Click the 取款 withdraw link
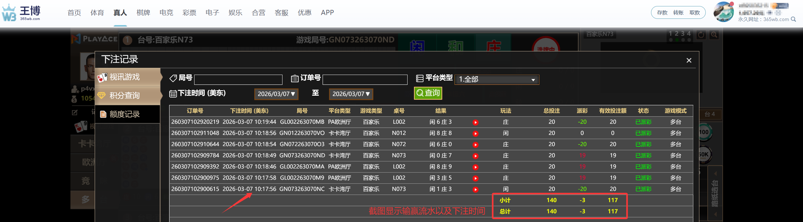Viewport: 803px width, 222px height. coord(695,13)
